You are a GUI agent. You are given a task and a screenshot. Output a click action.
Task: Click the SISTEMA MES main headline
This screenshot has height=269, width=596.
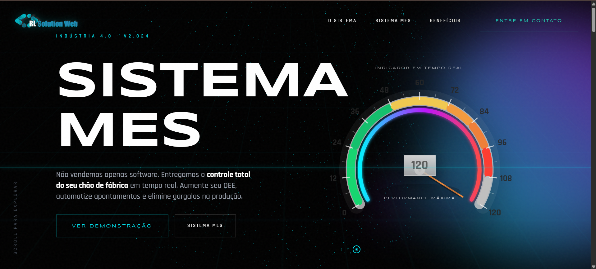tap(204, 104)
